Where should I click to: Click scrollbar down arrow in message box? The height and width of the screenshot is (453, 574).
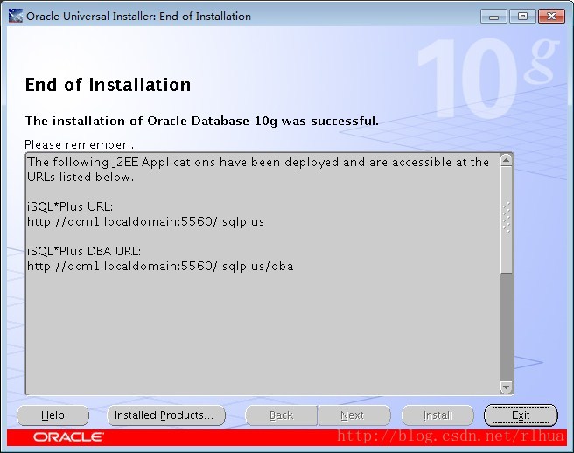(x=506, y=387)
